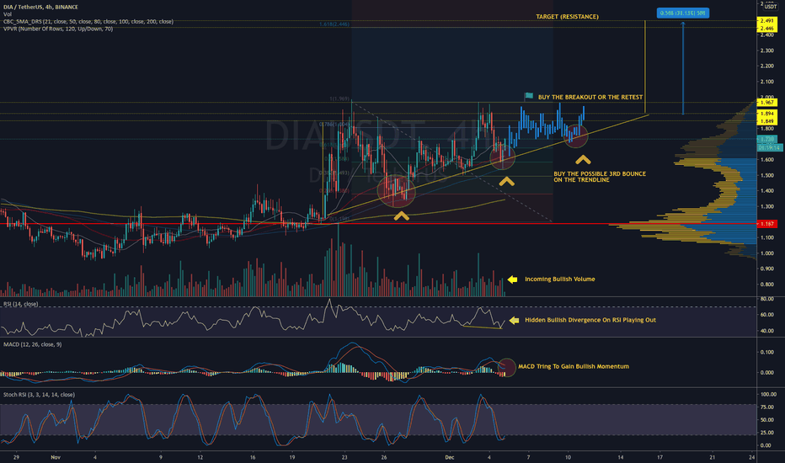Viewport: 785px width, 463px height.
Task: Click the 23 date label on time axis
Action: click(344, 457)
